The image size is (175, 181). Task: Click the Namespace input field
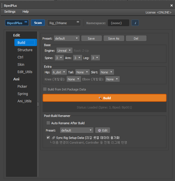[x=118, y=23]
